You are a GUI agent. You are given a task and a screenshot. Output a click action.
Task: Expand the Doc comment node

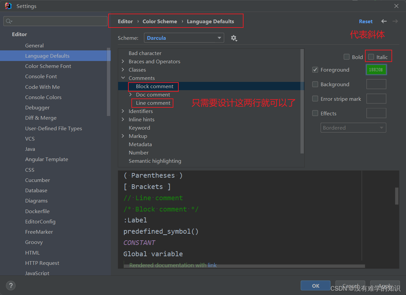pos(130,94)
